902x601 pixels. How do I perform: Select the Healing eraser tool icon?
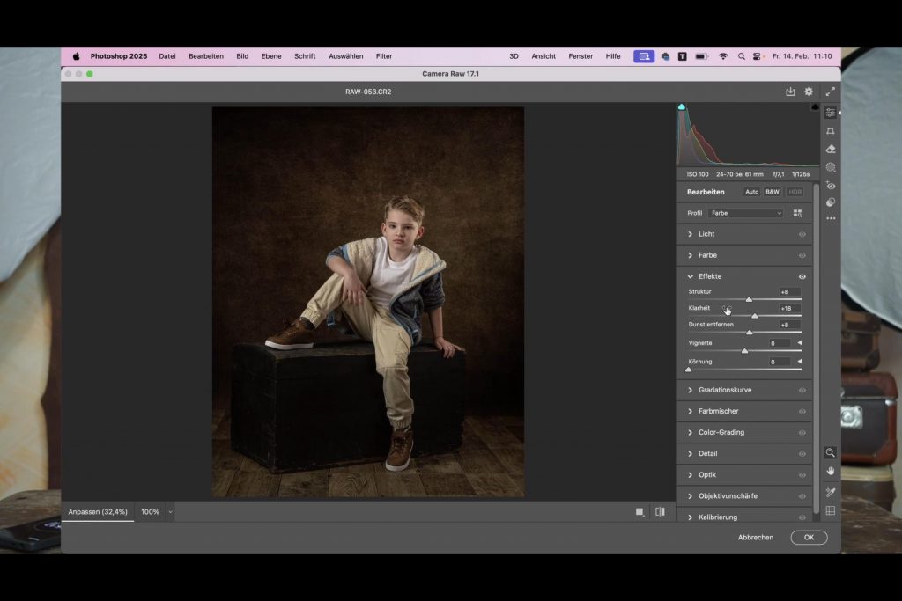coord(830,149)
